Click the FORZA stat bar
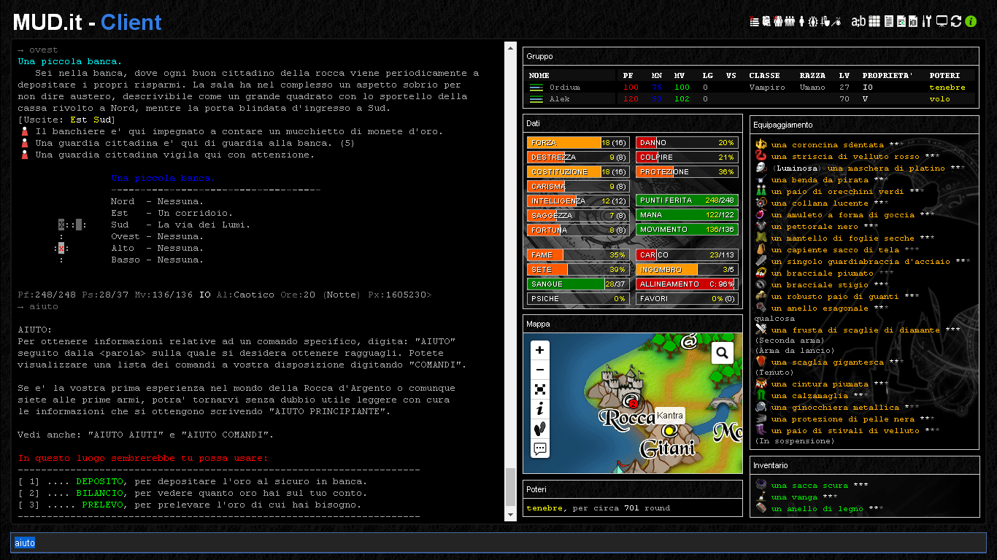 coord(578,143)
